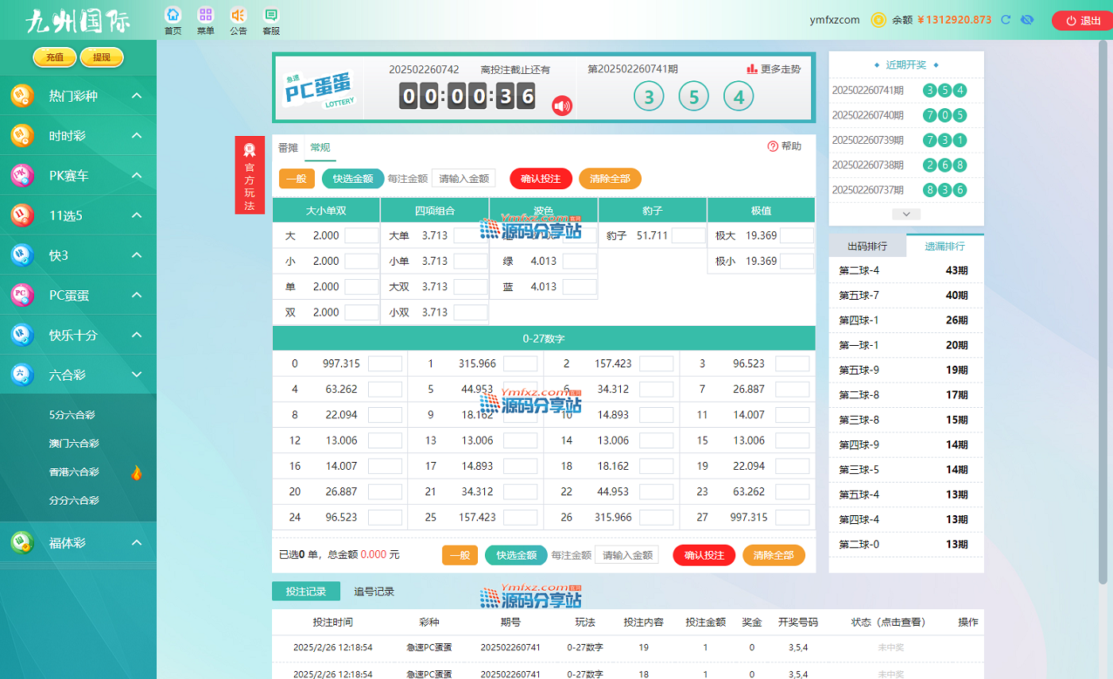1113x679 pixels.
Task: Expand the 时时彩 sidebar category
Action: [137, 136]
